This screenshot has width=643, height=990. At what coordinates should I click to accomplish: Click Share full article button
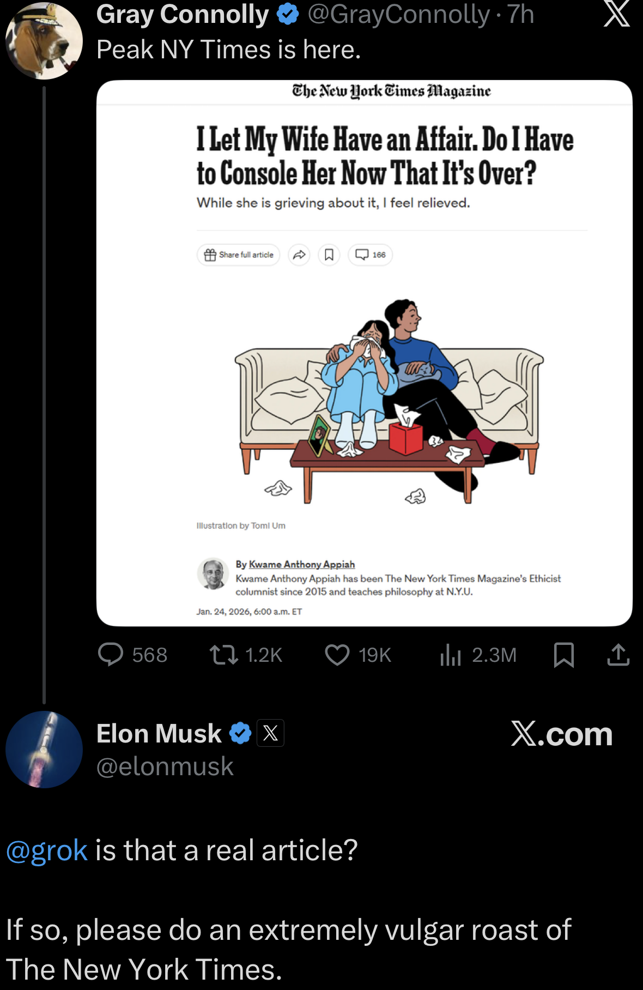click(x=238, y=254)
